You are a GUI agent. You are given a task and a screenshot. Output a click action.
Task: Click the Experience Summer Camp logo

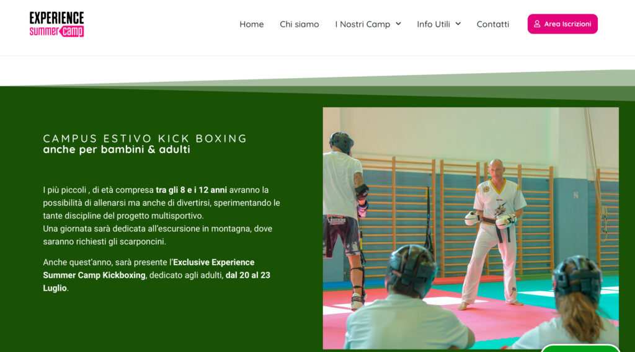click(56, 24)
